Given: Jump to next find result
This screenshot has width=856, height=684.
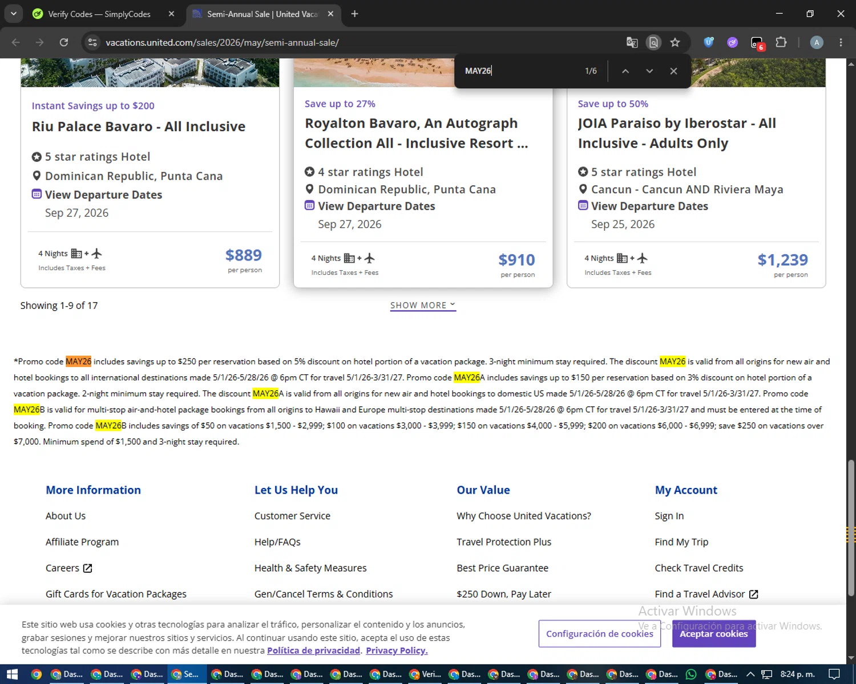Looking at the screenshot, I should click(x=649, y=71).
